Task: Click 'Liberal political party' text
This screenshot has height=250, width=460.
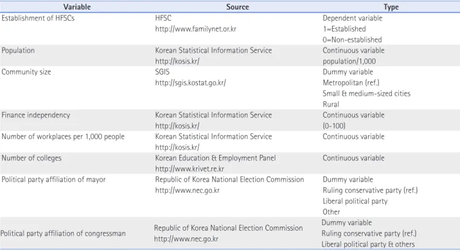Action: pyautogui.click(x=355, y=201)
